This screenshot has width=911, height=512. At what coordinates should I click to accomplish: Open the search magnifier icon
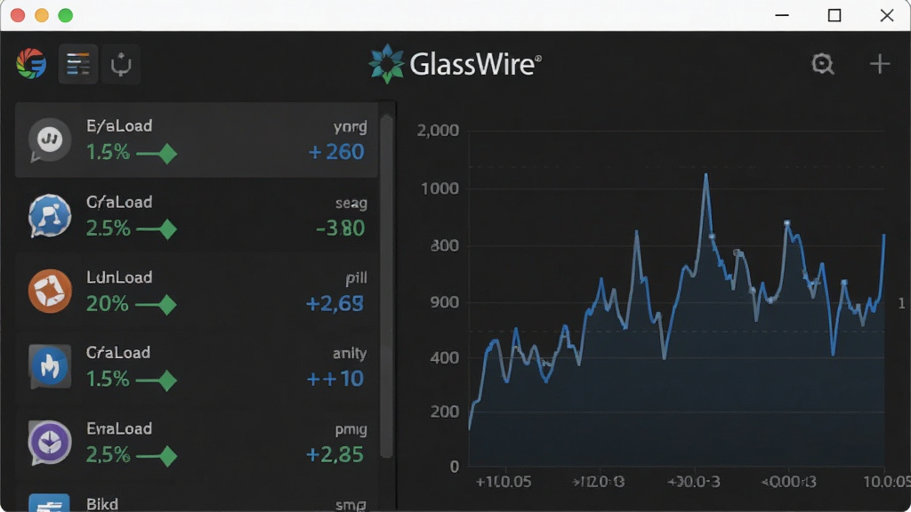click(823, 64)
